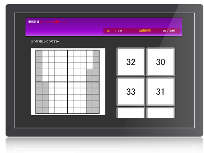The height and width of the screenshot is (153, 204).
Task: Click the 2つの和はいくつですか question prompt
Action: point(45,41)
